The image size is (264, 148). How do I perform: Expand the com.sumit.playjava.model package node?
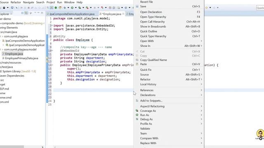(2, 49)
